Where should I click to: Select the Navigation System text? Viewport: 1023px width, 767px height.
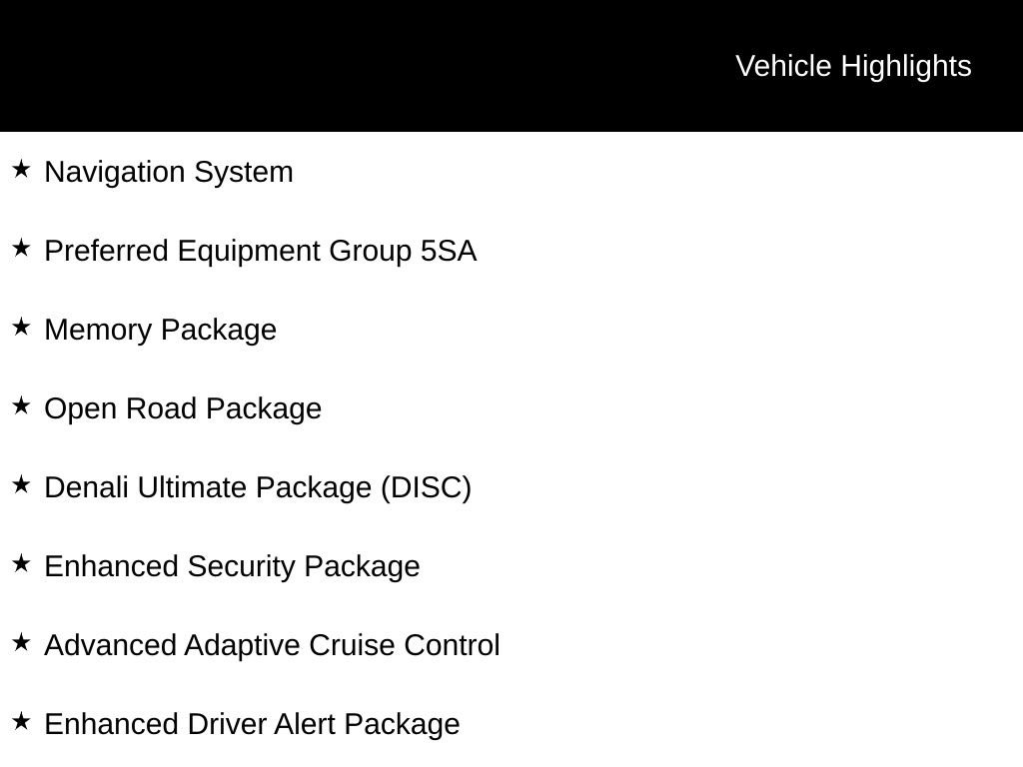(x=169, y=172)
